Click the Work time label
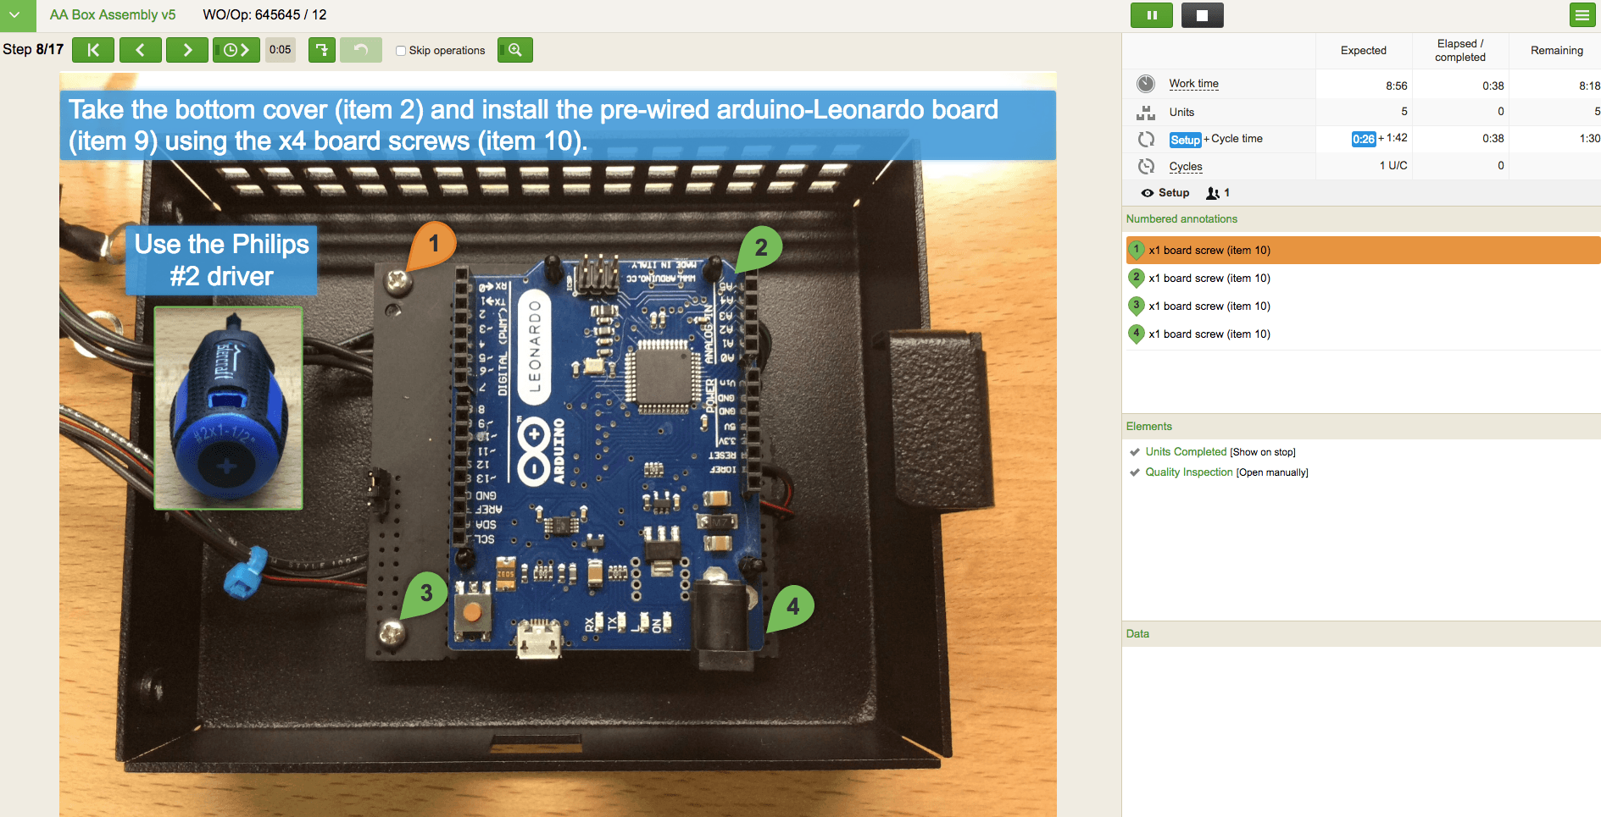Screen dimensions: 1601x817 [x=1193, y=84]
